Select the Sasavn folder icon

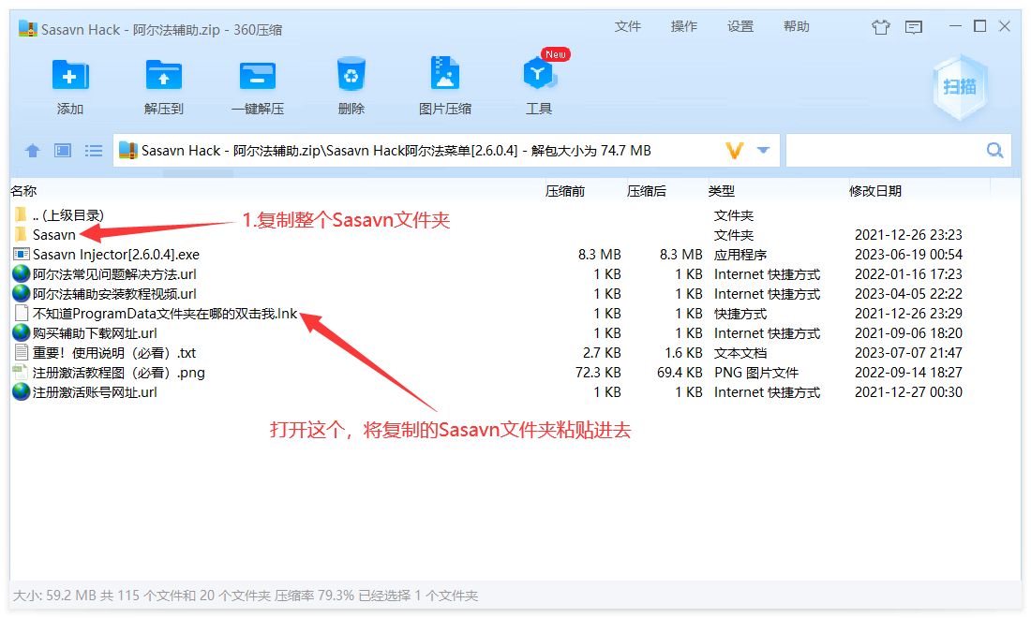point(21,234)
